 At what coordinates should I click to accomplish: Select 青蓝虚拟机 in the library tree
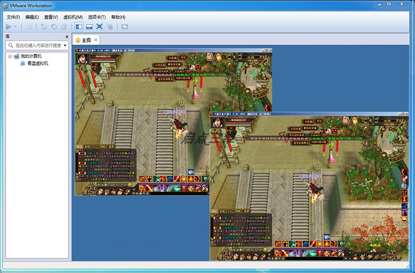[38, 64]
